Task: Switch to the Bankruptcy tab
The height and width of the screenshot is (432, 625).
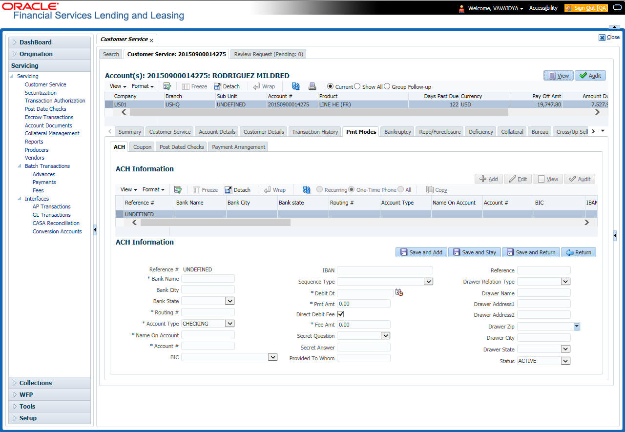Action: tap(397, 132)
